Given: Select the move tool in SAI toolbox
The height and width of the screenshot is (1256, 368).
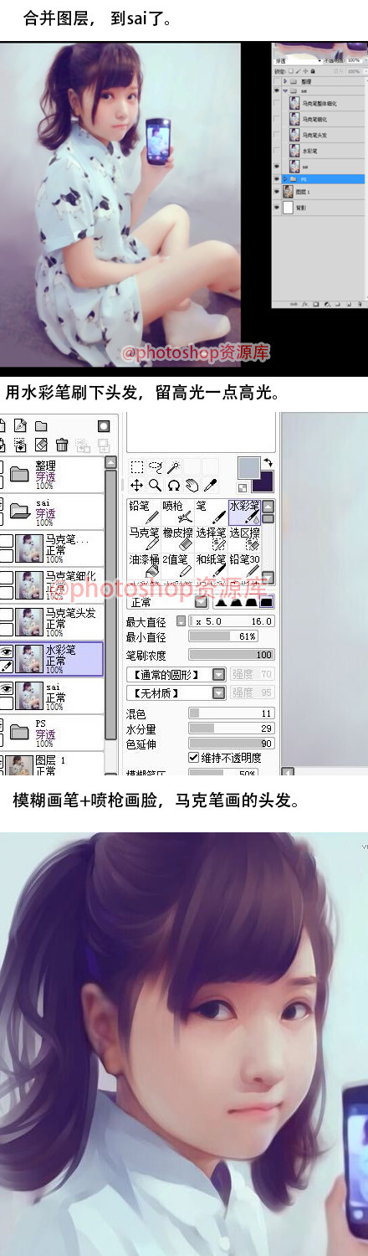Looking at the screenshot, I should [137, 485].
